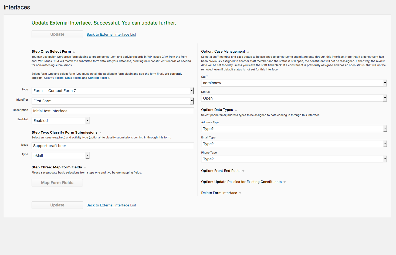Open the Email Type dropdown

pos(294,144)
